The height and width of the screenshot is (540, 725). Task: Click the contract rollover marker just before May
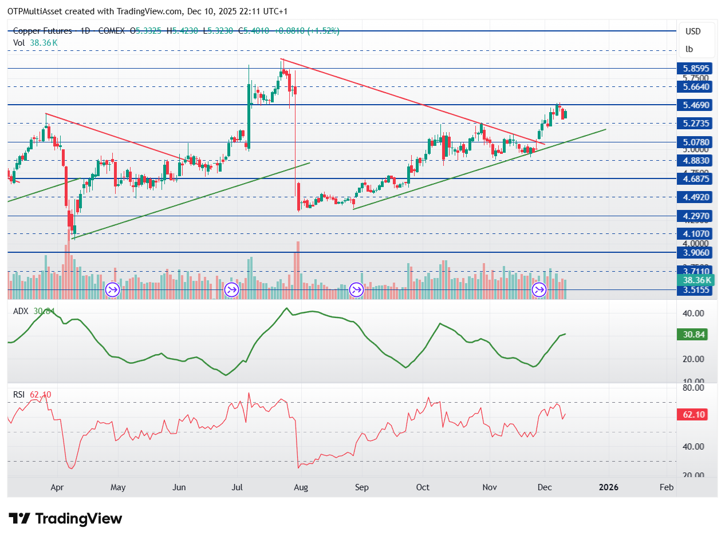112,290
